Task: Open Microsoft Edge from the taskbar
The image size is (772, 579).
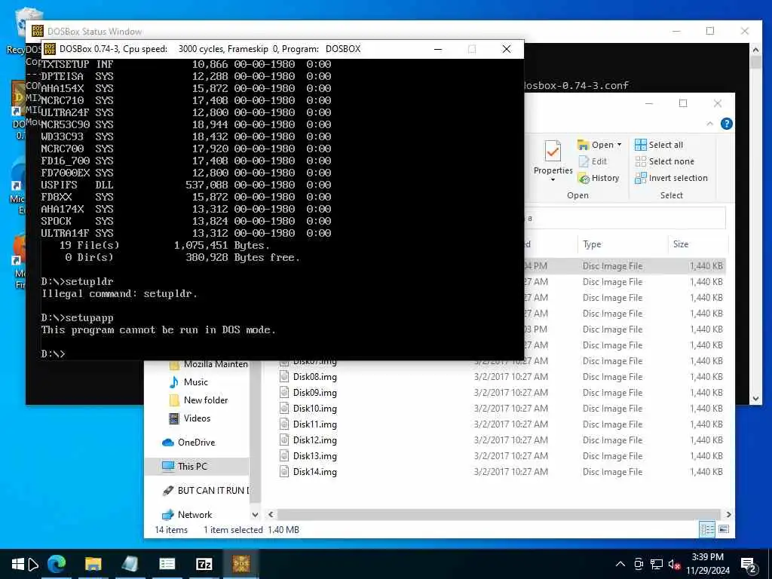Action: coord(57,564)
